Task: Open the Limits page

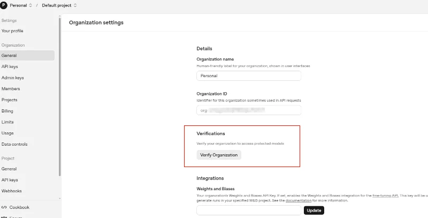Action: point(7,122)
